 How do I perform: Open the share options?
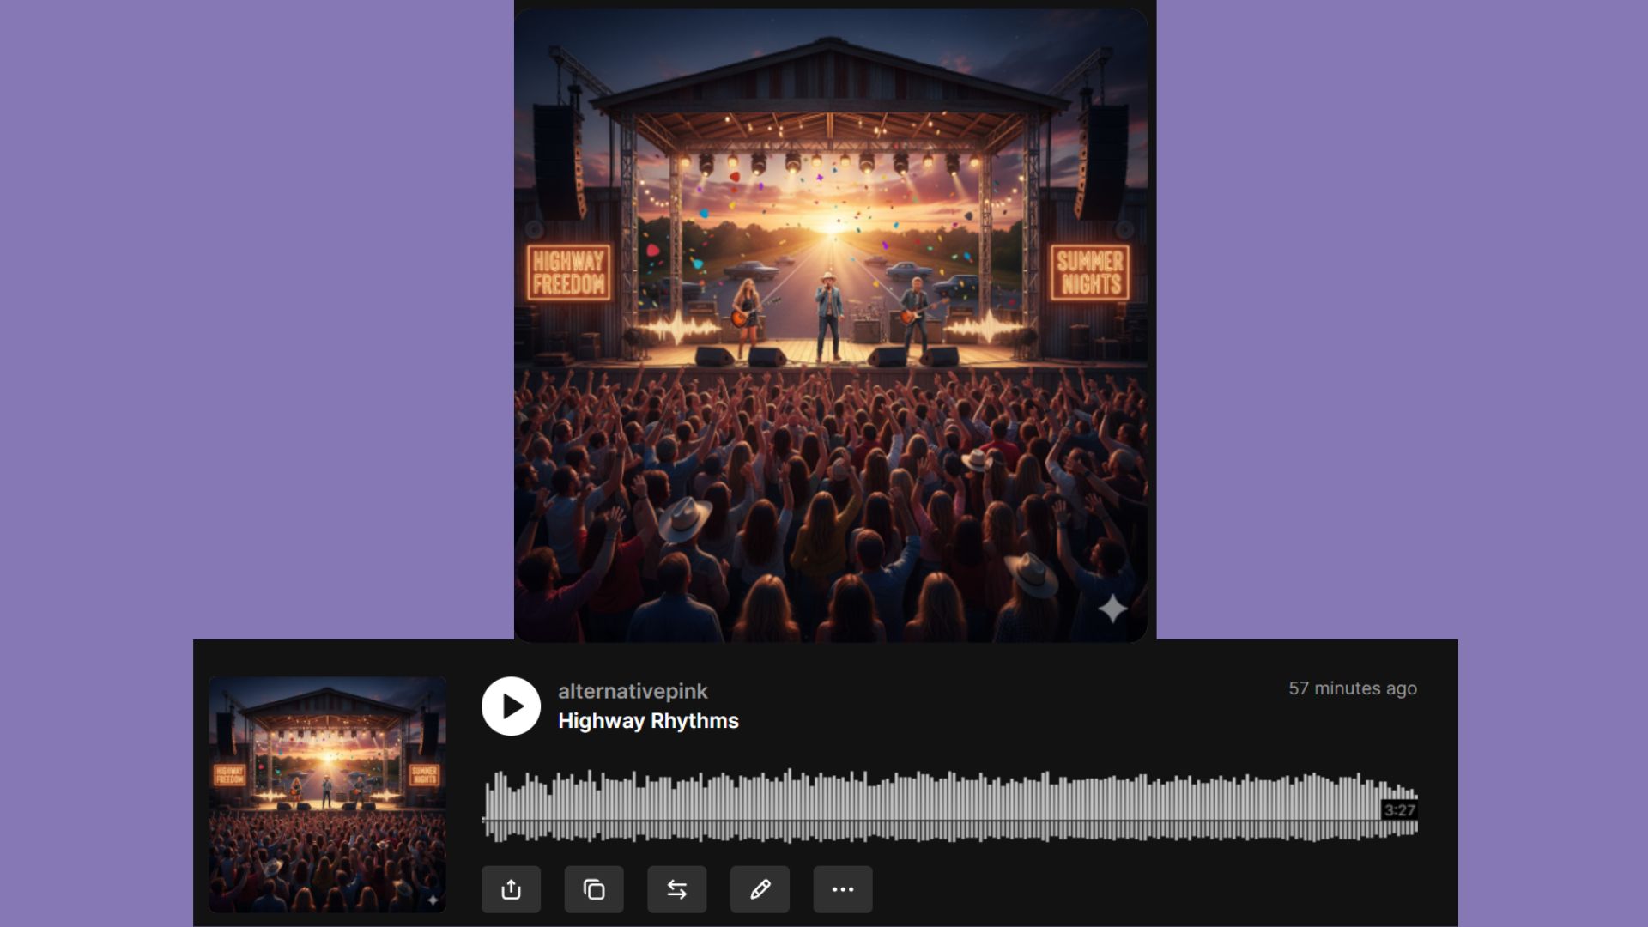[512, 889]
